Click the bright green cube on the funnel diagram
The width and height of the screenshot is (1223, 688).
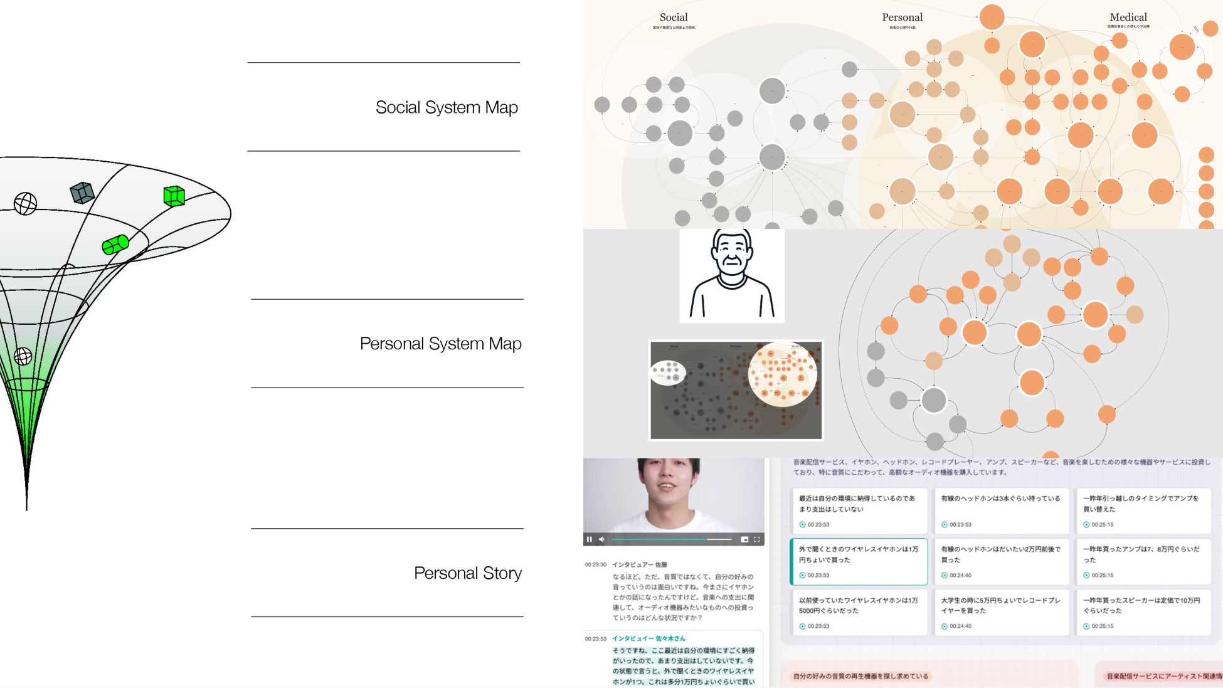(x=174, y=196)
